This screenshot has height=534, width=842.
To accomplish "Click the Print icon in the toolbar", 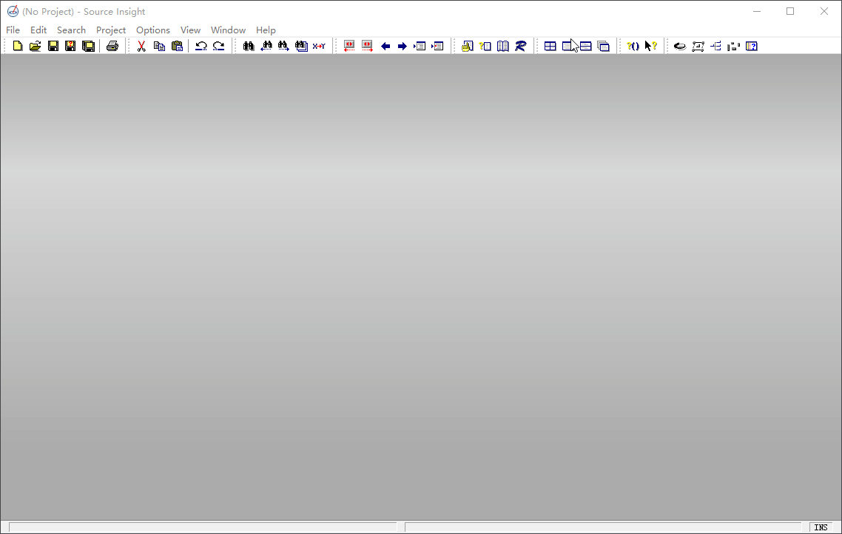I will pos(112,46).
